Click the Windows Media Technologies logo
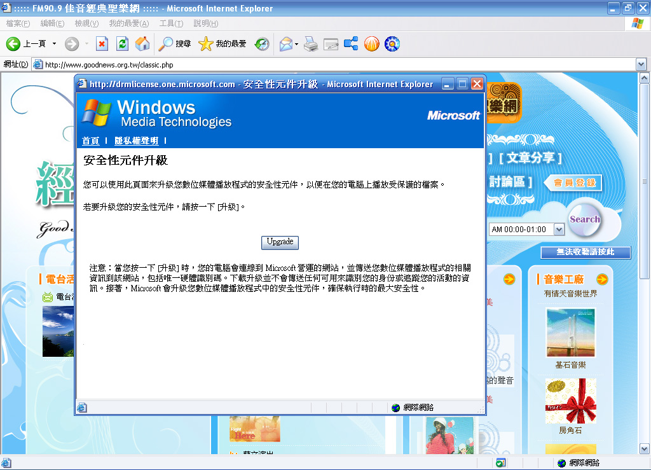The height and width of the screenshot is (470, 651). (x=156, y=113)
